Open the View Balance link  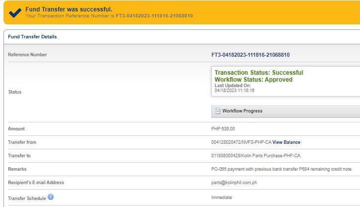point(286,142)
